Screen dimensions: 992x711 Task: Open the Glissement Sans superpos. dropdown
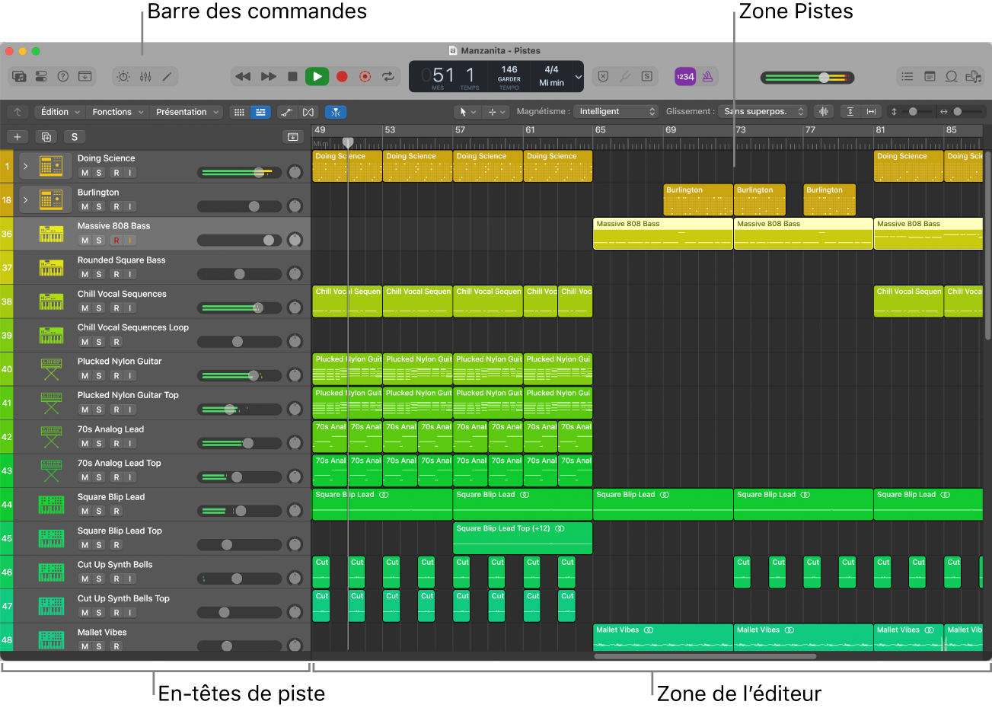tap(762, 110)
